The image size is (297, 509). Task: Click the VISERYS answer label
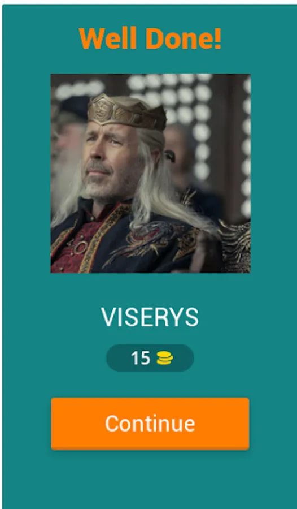[150, 317]
